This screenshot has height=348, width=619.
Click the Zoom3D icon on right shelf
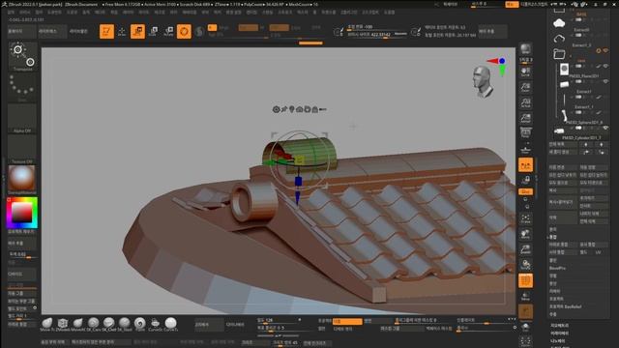pyautogui.click(x=525, y=249)
